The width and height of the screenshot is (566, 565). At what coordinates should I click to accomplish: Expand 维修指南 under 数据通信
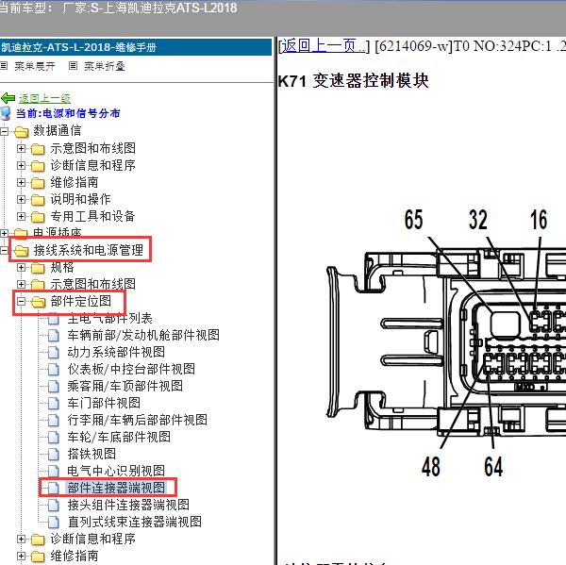[21, 182]
